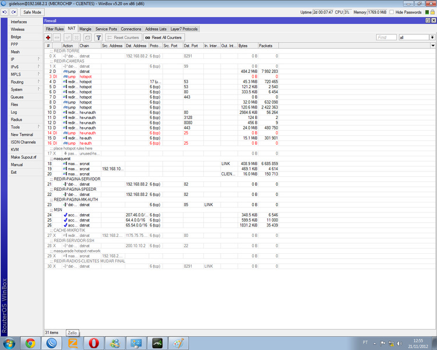Expand the System submenu
The image size is (437, 350).
coord(38,89)
